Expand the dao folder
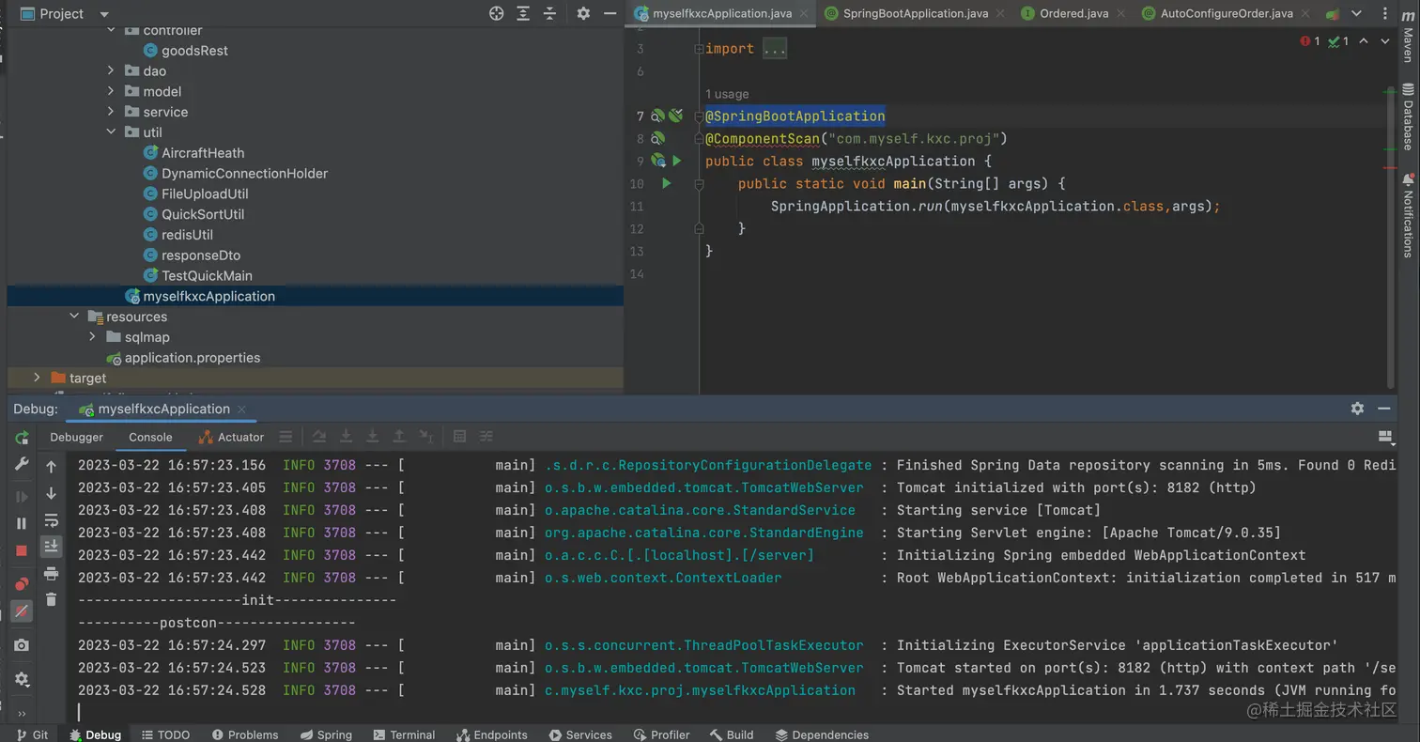 click(111, 70)
